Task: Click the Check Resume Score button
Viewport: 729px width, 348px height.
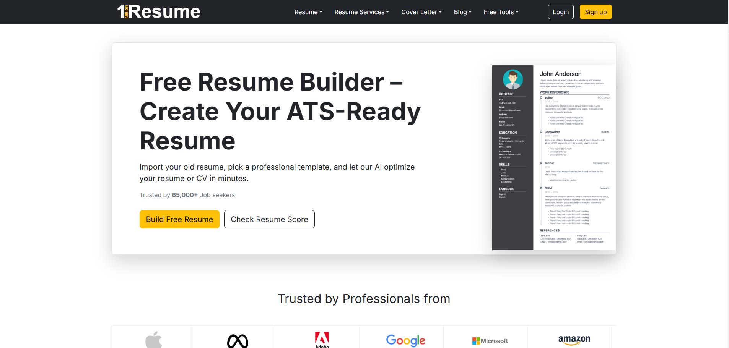Action: point(269,219)
